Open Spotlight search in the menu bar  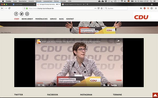pos(151,1)
